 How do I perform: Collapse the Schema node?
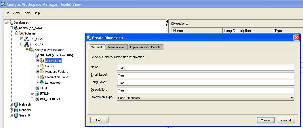click(x=17, y=33)
